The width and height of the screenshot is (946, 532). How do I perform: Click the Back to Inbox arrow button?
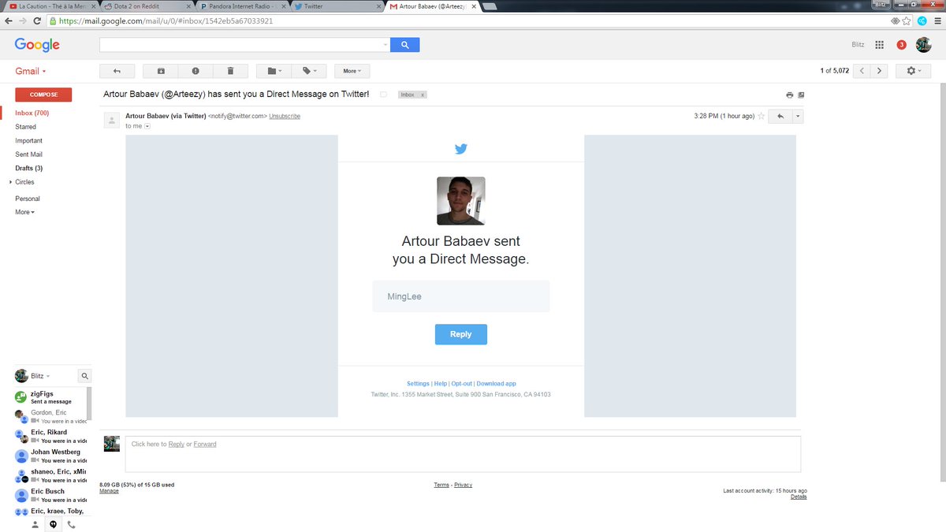coord(117,71)
